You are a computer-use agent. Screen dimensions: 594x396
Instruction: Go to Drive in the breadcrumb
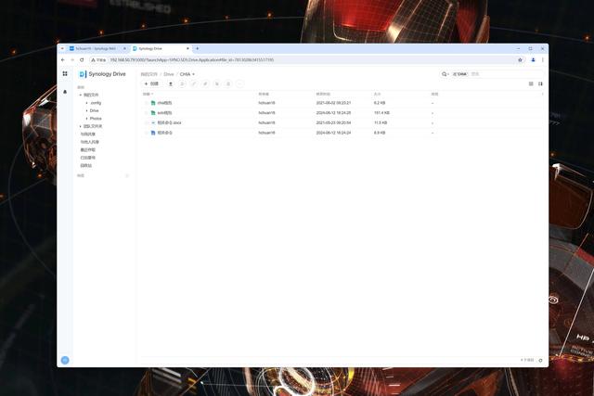[x=169, y=74]
